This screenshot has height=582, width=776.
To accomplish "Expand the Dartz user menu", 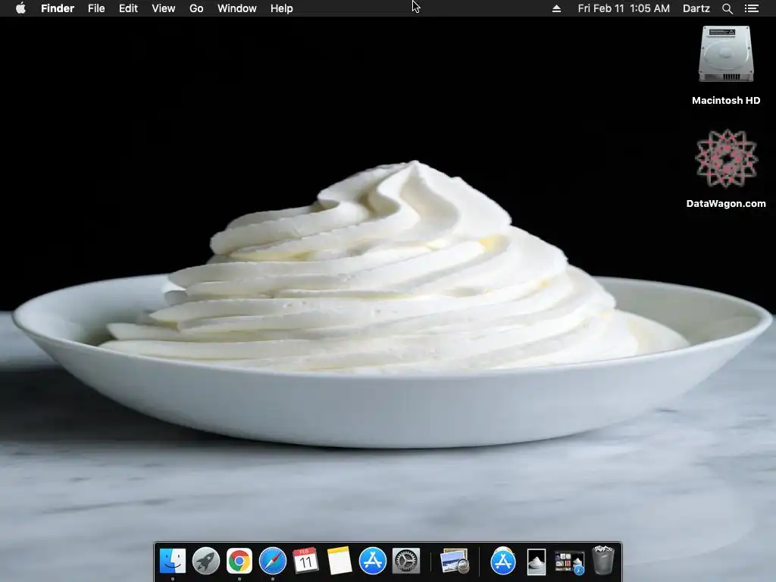I will pos(696,8).
